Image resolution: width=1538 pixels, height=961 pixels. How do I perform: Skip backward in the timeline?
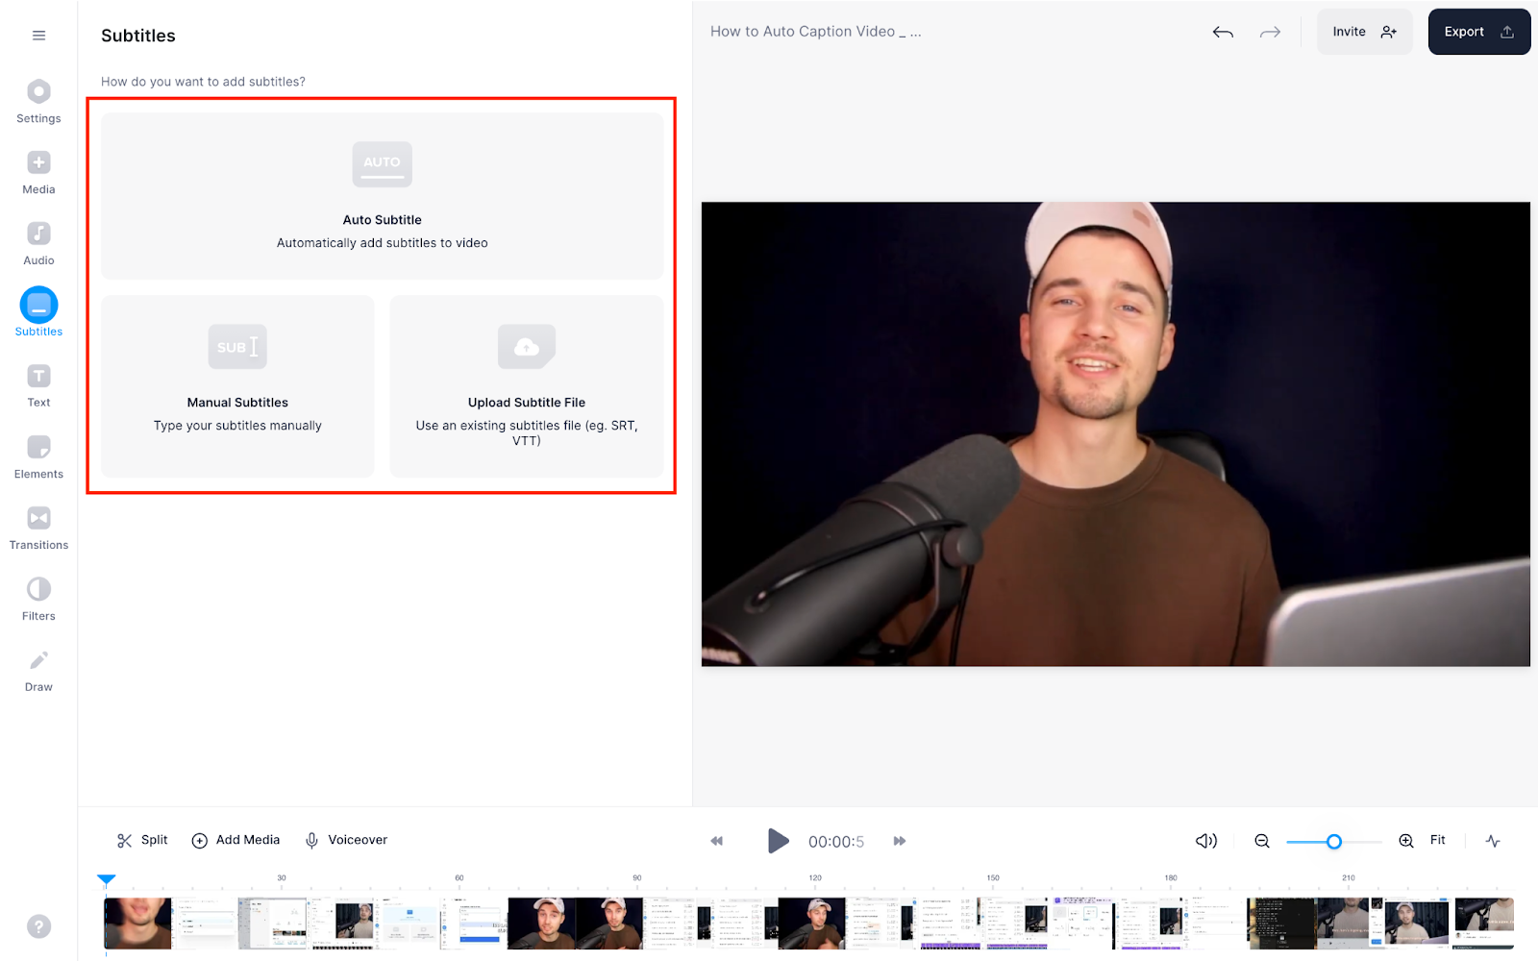point(716,841)
